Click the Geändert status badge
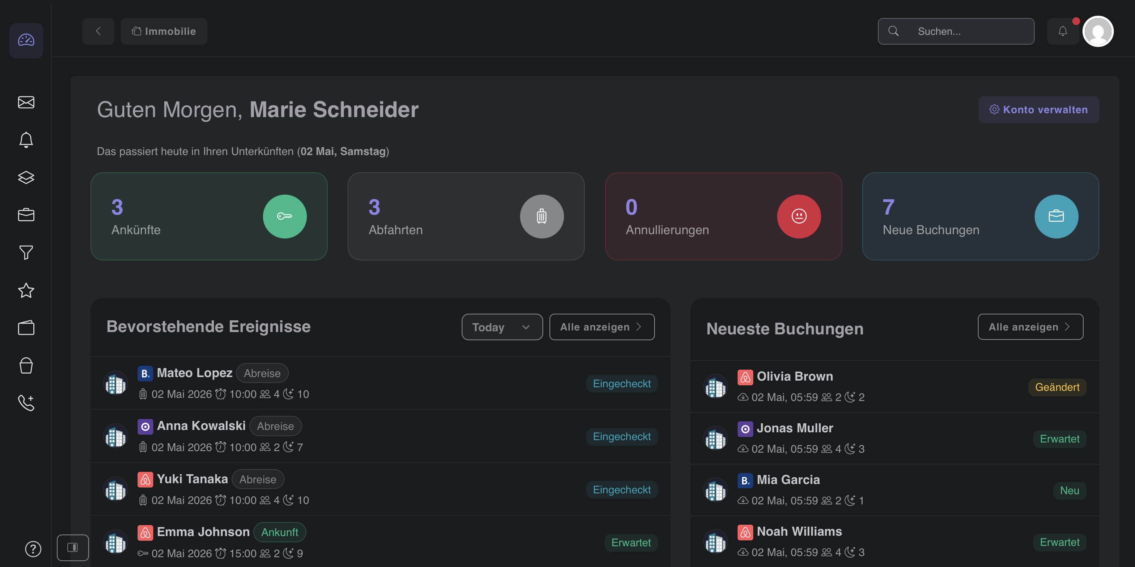This screenshot has height=567, width=1135. pos(1057,387)
